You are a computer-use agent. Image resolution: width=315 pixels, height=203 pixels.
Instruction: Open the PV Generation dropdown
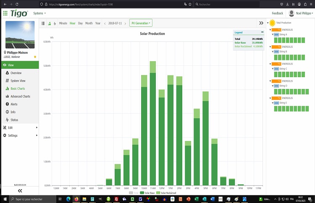pyautogui.click(x=141, y=23)
